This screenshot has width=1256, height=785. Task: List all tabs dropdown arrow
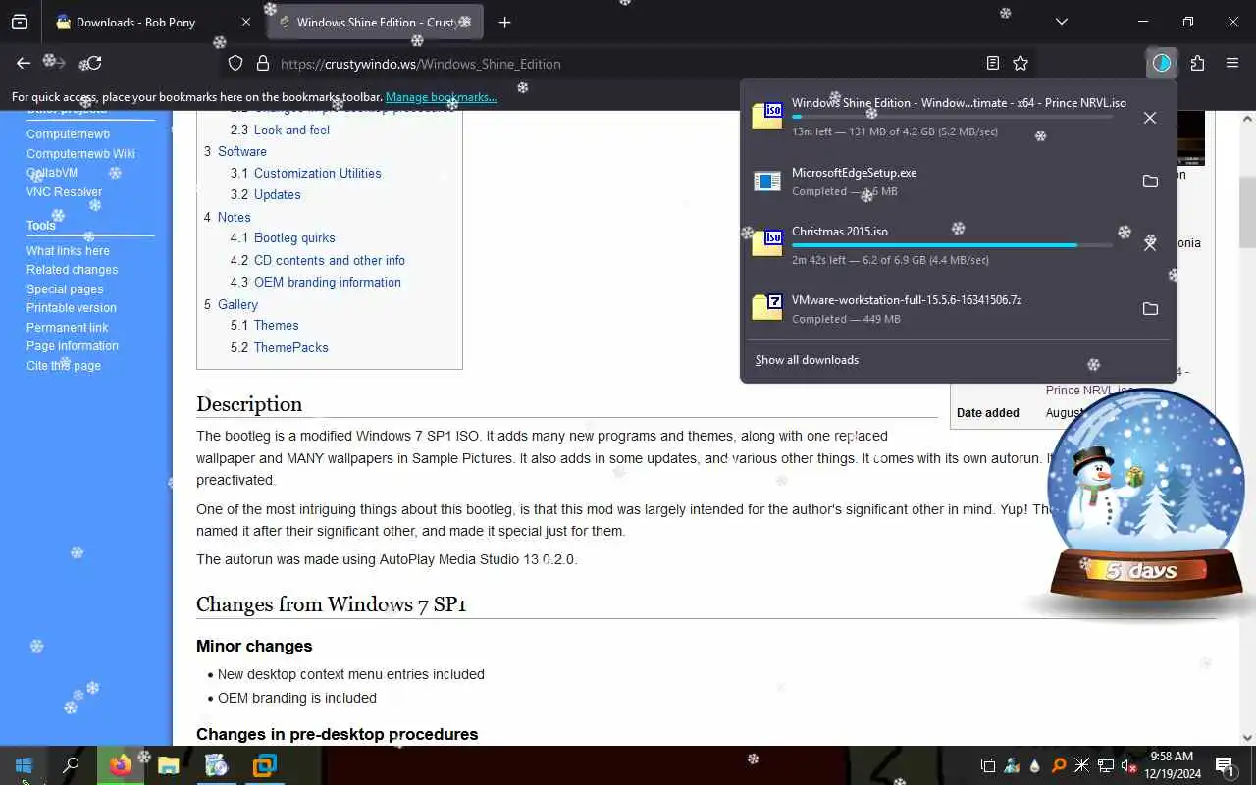(x=1062, y=22)
